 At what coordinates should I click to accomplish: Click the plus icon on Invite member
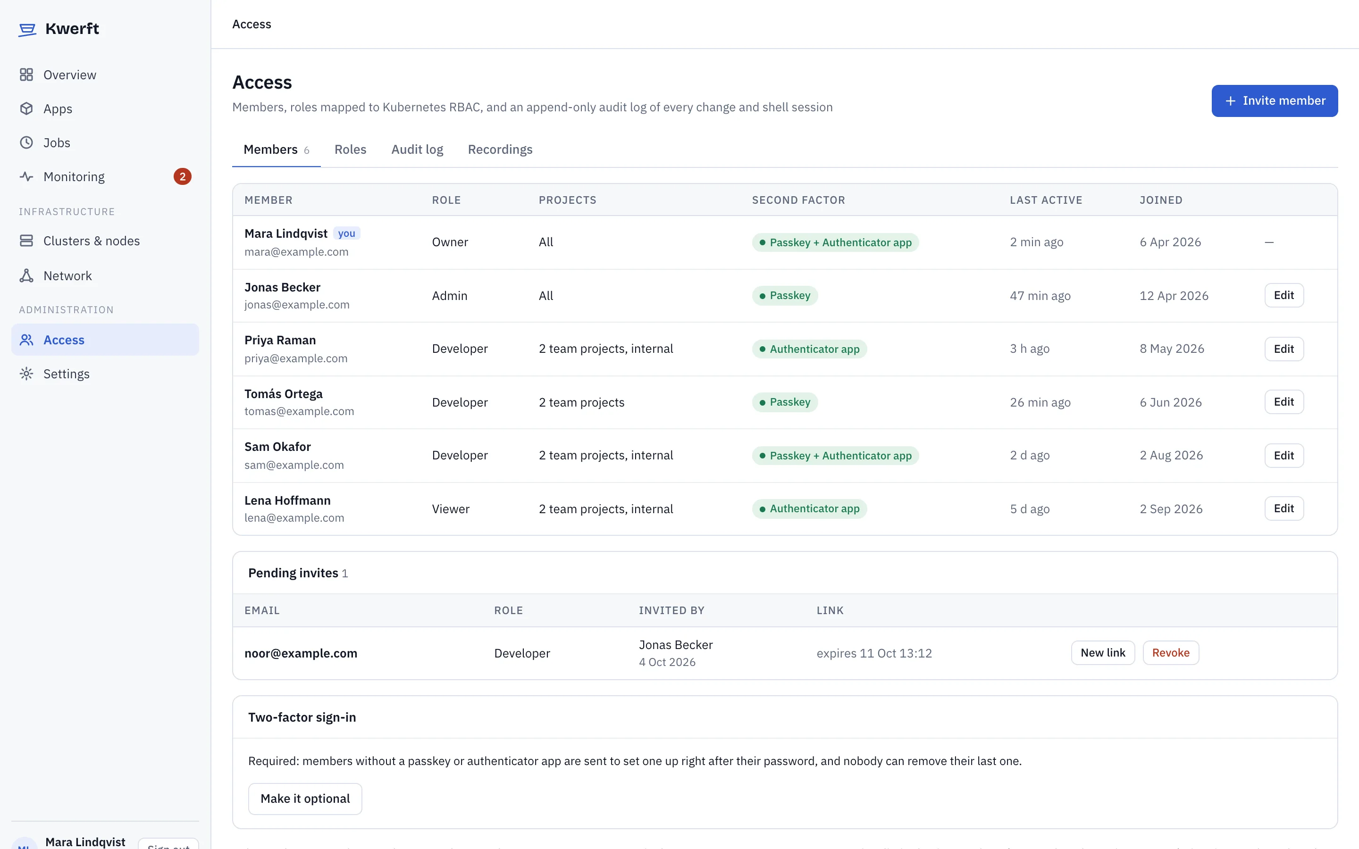coord(1230,101)
